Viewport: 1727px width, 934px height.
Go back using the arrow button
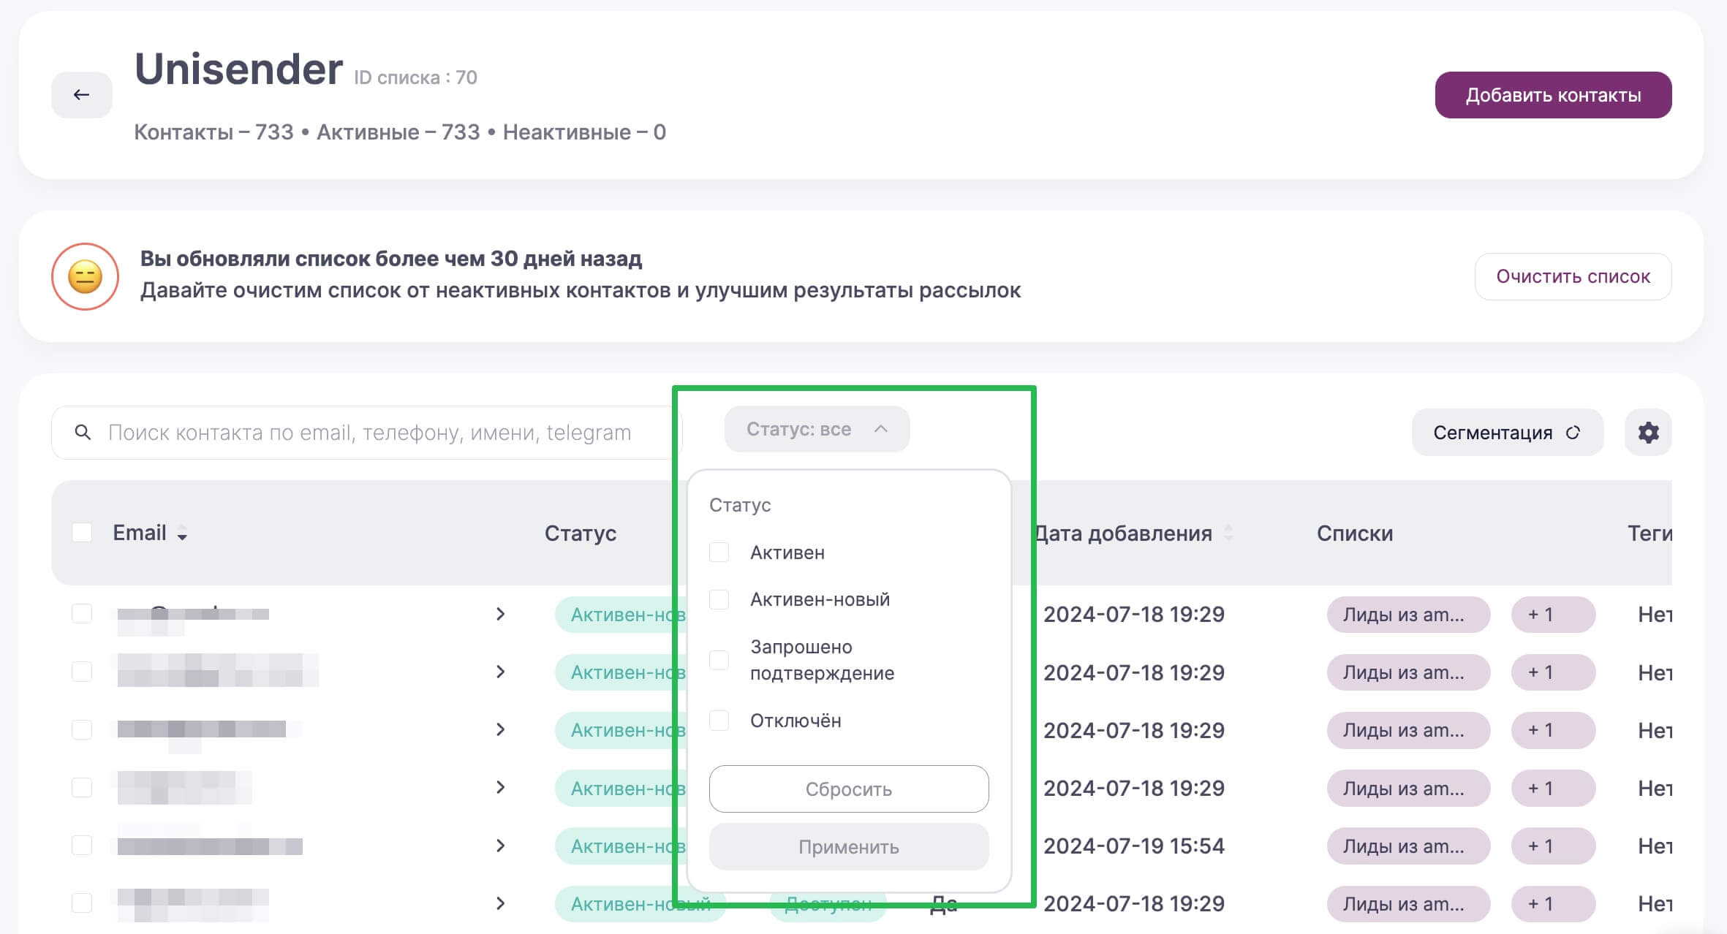pyautogui.click(x=81, y=95)
